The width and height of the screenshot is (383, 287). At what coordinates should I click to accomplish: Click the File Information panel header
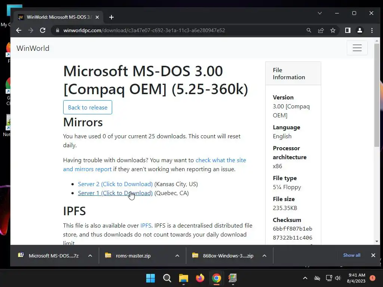pyautogui.click(x=293, y=74)
